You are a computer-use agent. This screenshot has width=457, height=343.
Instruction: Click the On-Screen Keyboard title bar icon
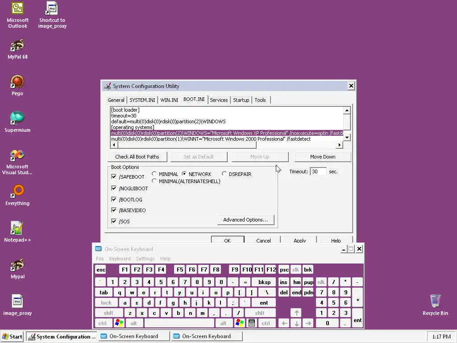[98, 249]
